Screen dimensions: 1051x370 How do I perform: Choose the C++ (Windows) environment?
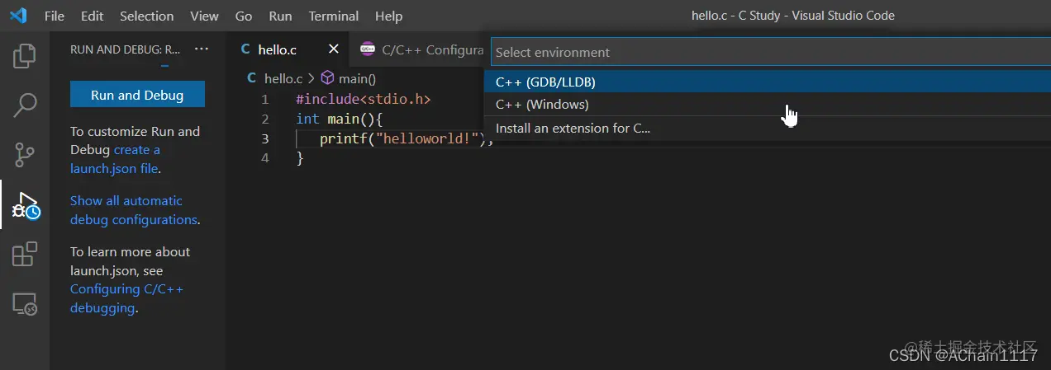click(x=767, y=105)
